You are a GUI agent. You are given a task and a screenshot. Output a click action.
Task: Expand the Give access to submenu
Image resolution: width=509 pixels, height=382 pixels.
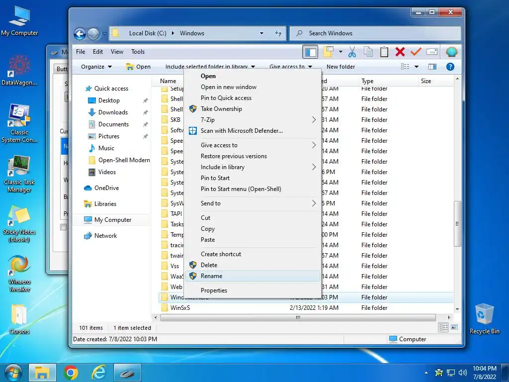[x=252, y=145]
